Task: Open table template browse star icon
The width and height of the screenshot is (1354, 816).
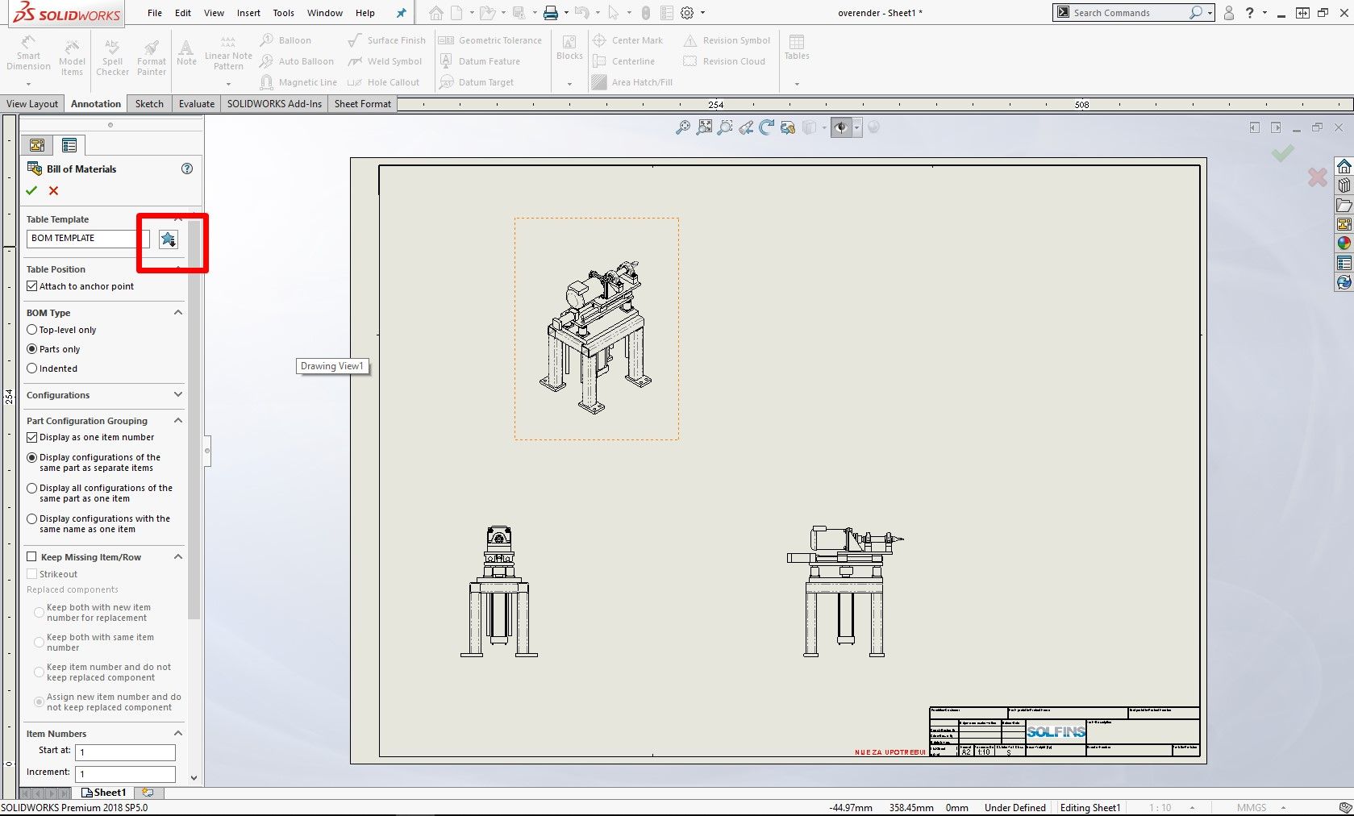Action: click(x=168, y=239)
